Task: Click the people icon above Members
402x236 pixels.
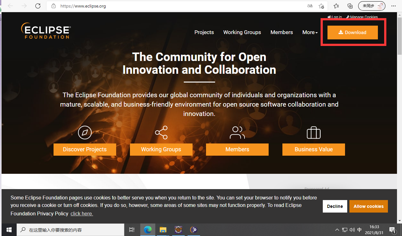Action: (x=237, y=133)
